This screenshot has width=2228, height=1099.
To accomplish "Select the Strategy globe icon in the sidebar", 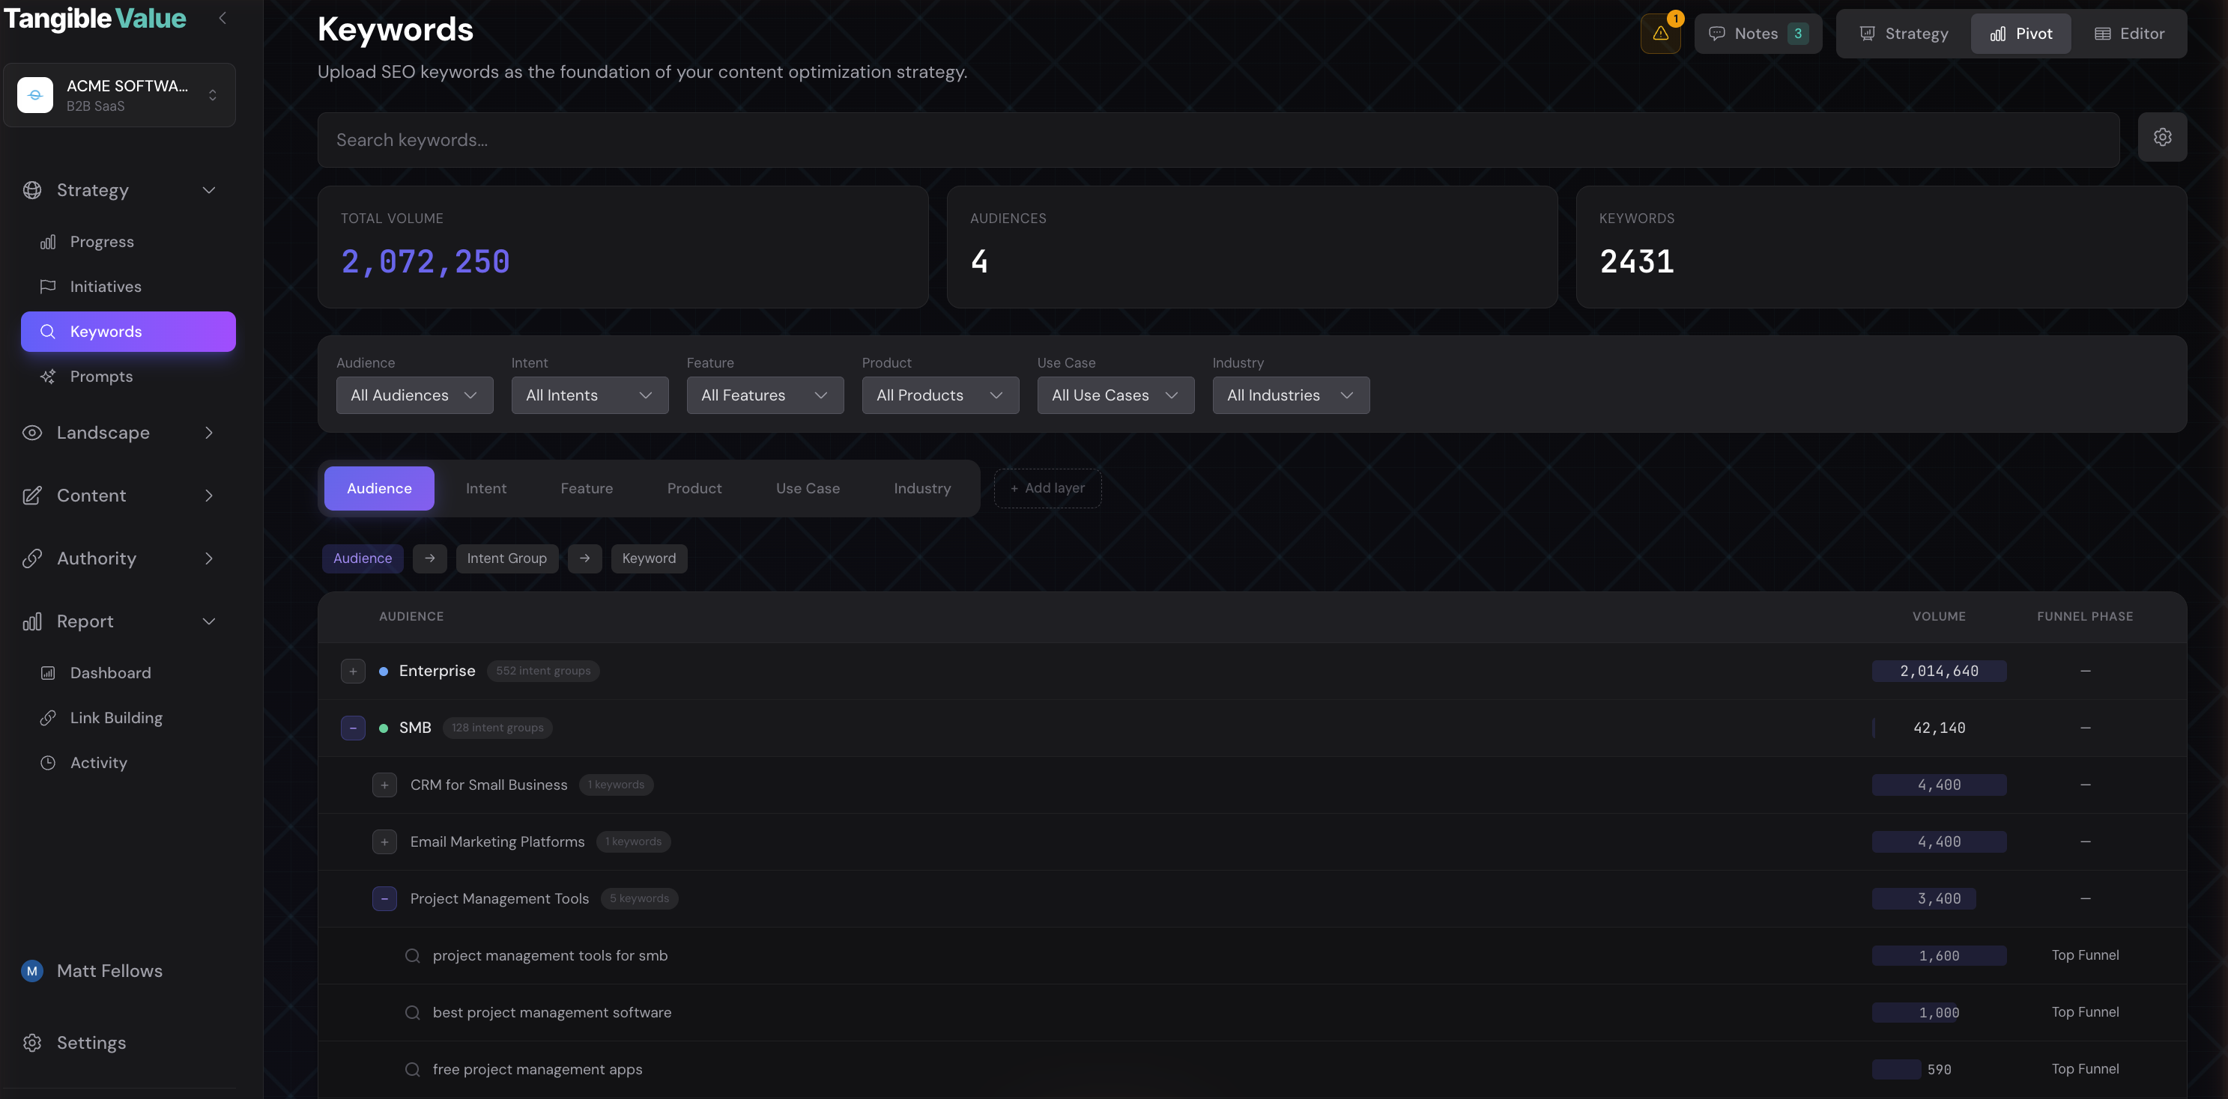I will click(x=32, y=190).
